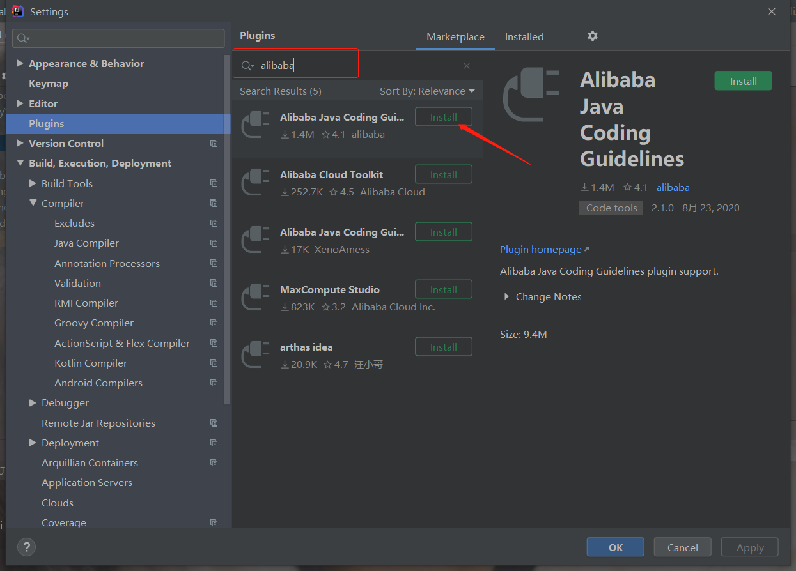Focus the alibaba plugin search field
This screenshot has height=571, width=796.
click(358, 66)
